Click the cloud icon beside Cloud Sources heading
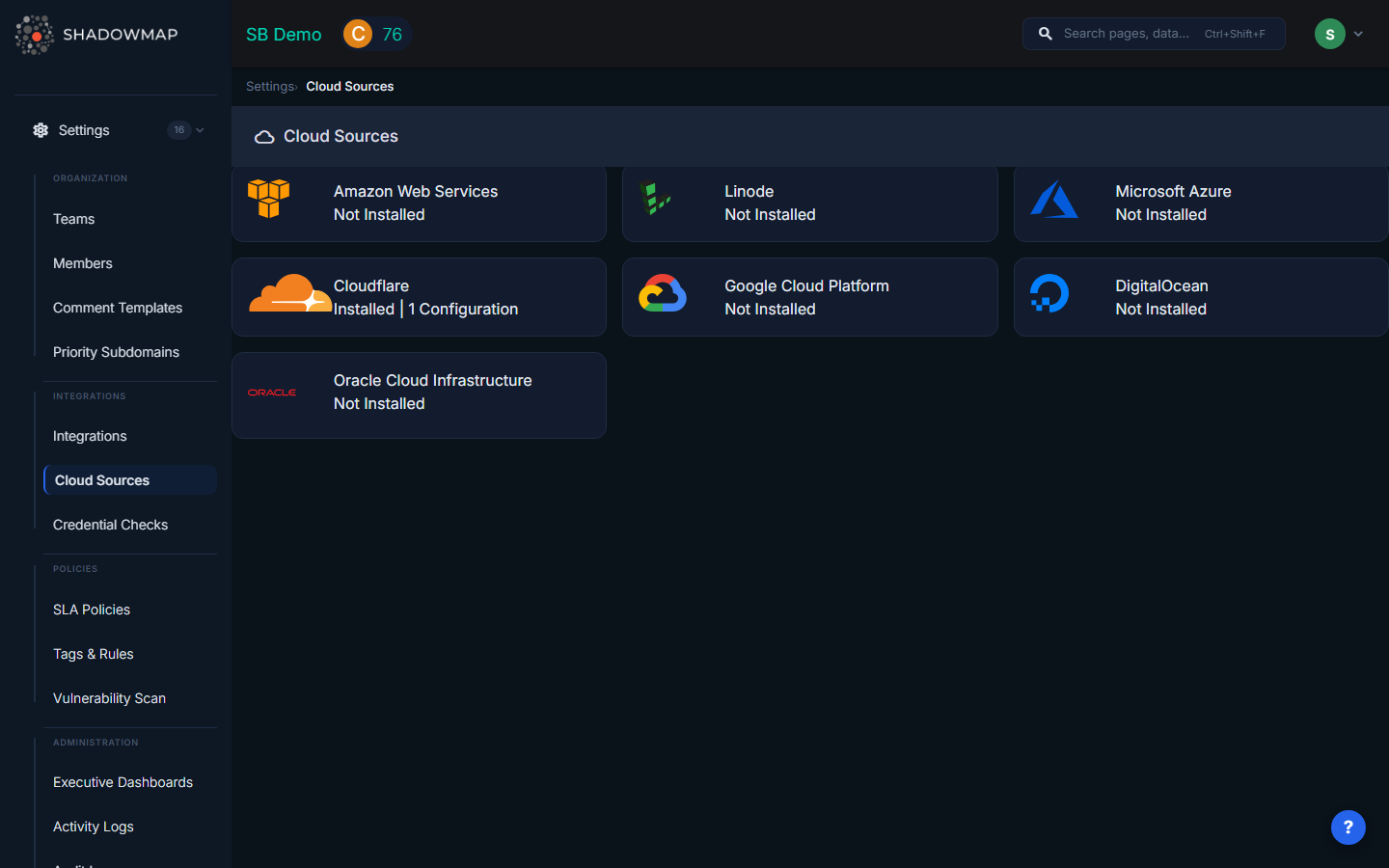 (x=264, y=136)
